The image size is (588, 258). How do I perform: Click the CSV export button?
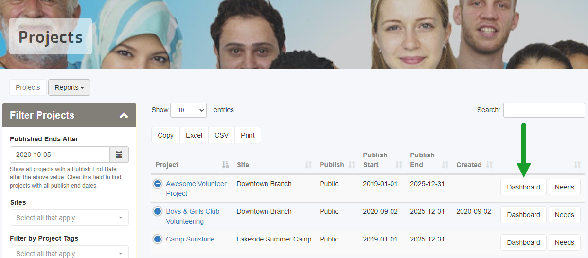pyautogui.click(x=221, y=135)
